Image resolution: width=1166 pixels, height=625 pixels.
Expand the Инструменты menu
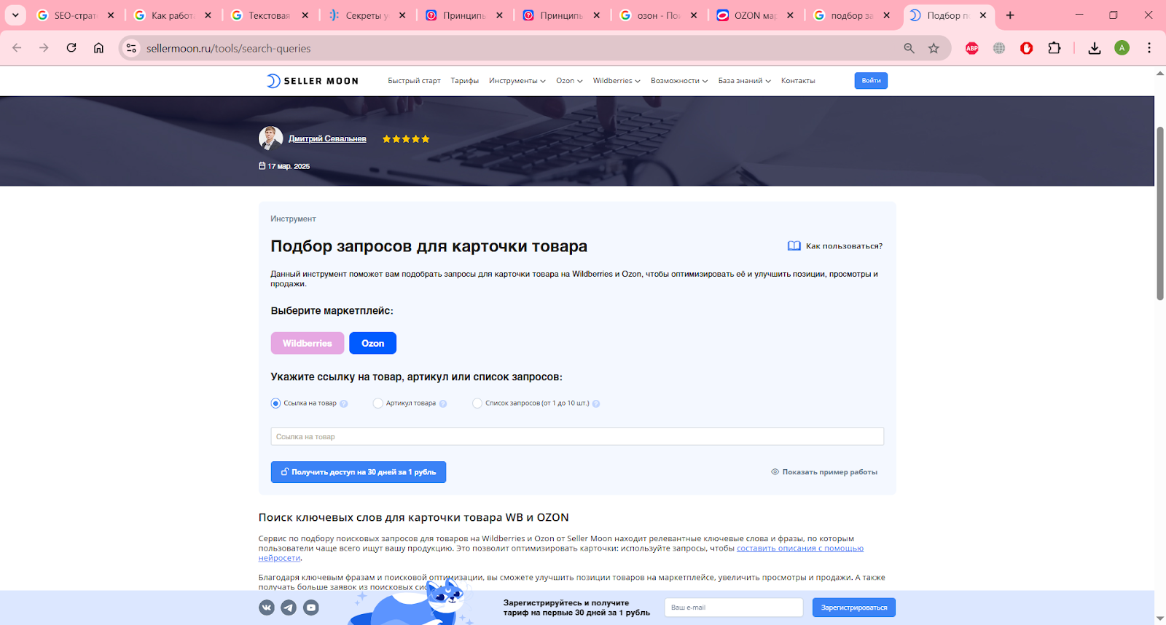click(x=517, y=81)
